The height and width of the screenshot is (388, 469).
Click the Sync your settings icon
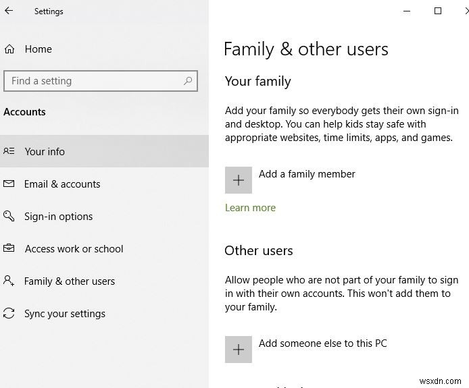(x=9, y=314)
